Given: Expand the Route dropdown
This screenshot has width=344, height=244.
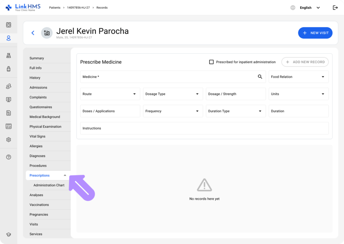Looking at the screenshot, I should [110, 94].
